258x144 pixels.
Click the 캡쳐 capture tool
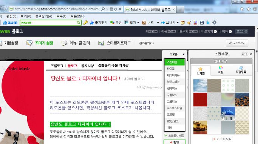click(x=130, y=23)
